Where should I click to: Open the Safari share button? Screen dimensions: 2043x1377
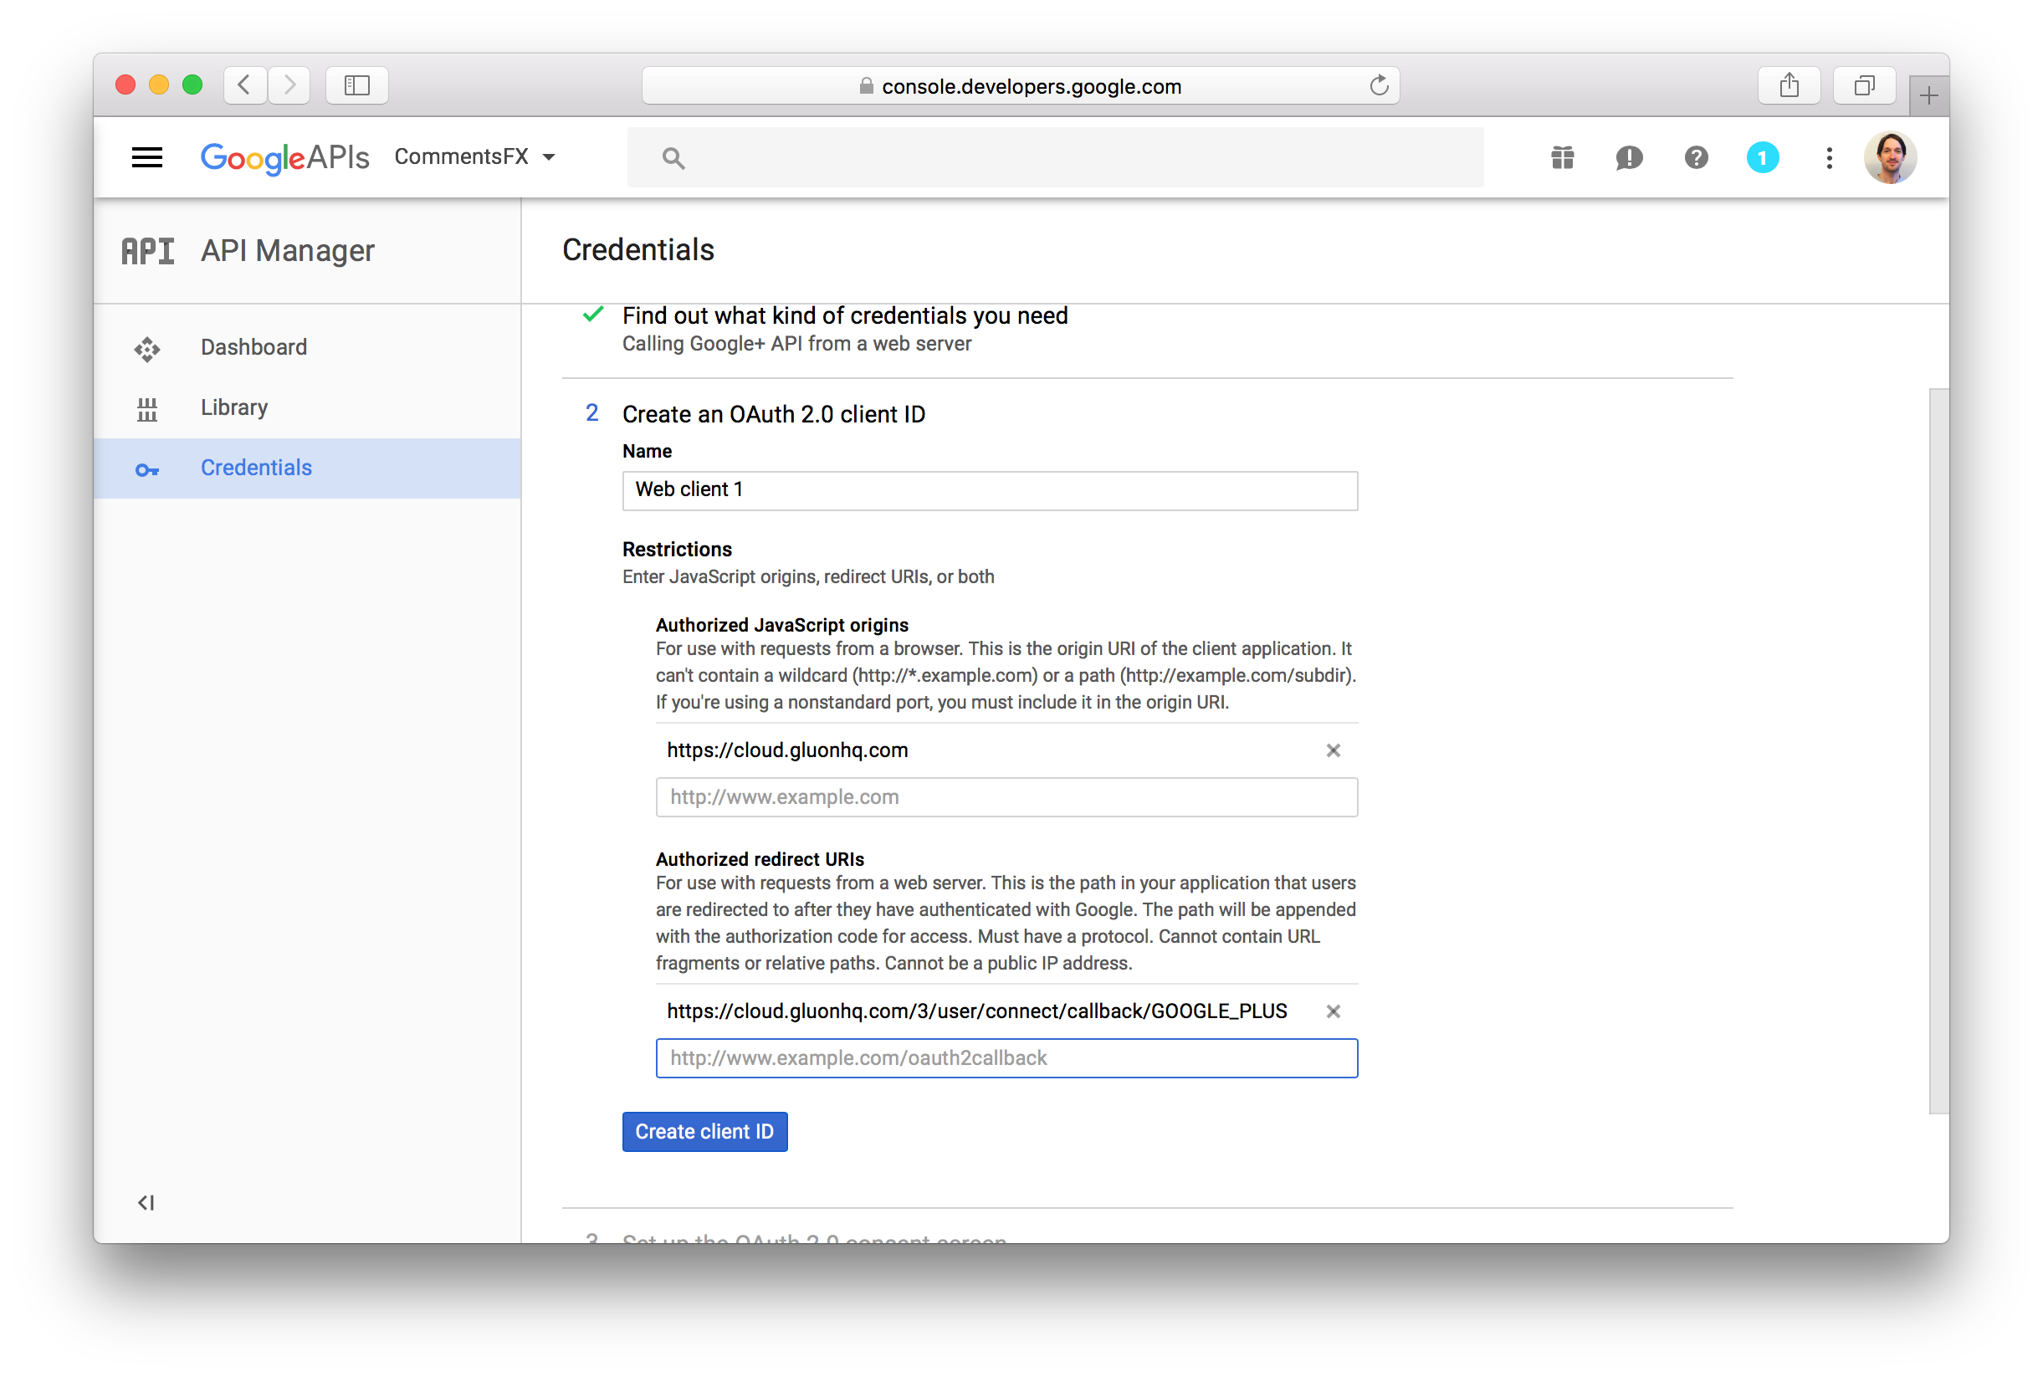(1789, 85)
